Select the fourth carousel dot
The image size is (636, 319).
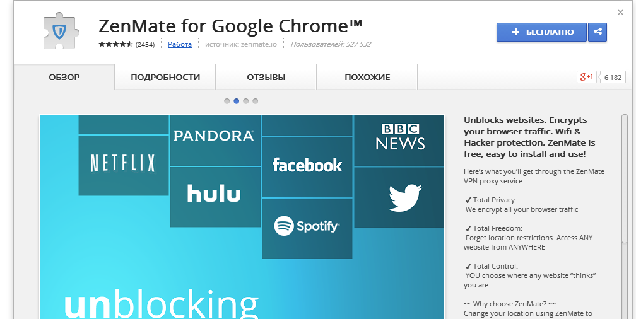click(255, 101)
